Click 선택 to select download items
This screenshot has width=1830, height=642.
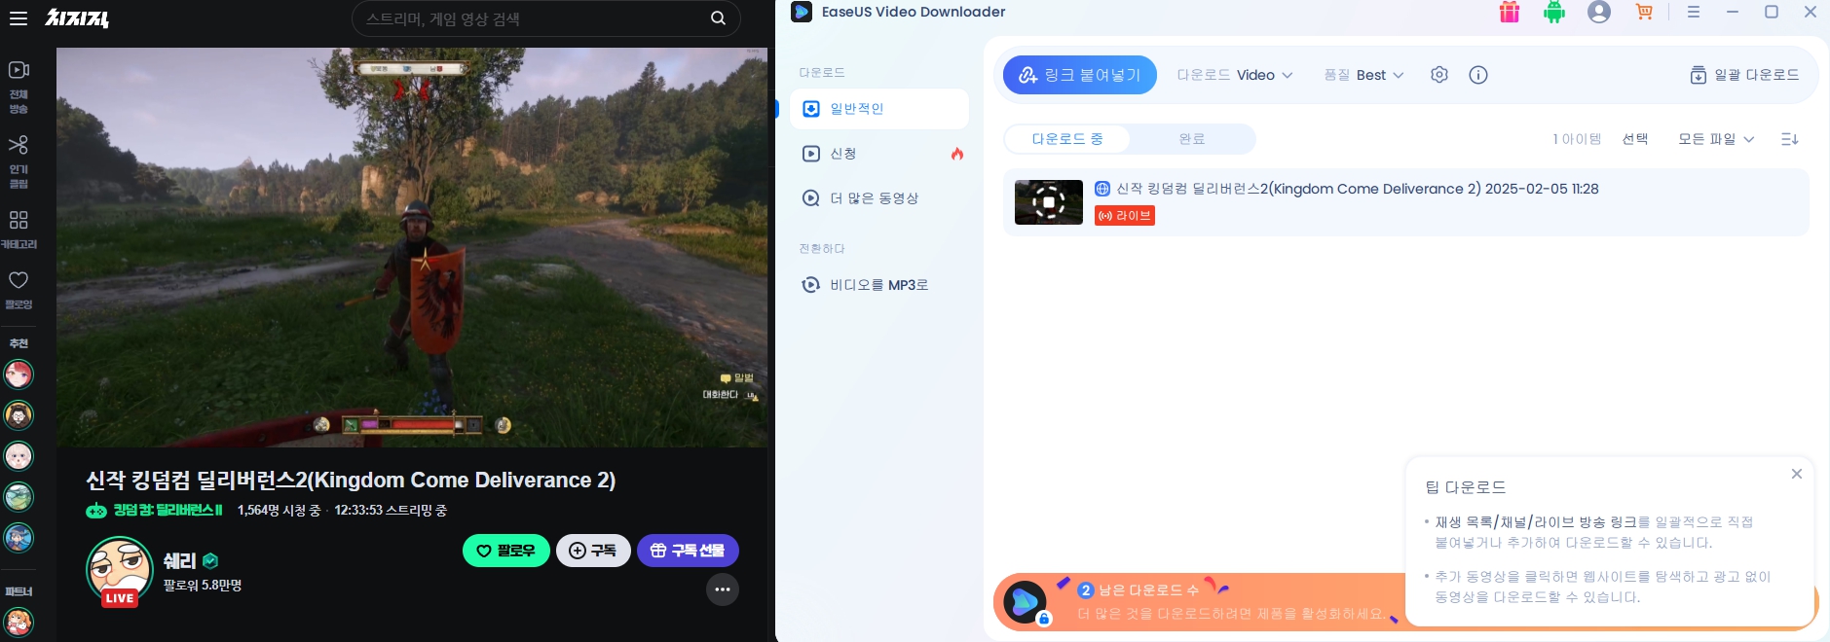tap(1635, 139)
